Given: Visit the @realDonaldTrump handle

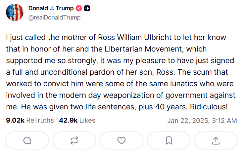Looking at the screenshot, I should [54, 18].
